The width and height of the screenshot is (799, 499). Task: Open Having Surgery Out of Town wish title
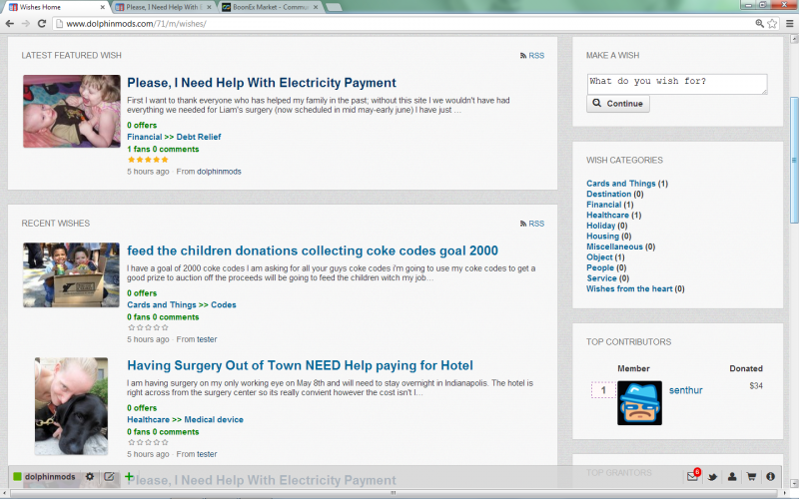[x=301, y=365]
